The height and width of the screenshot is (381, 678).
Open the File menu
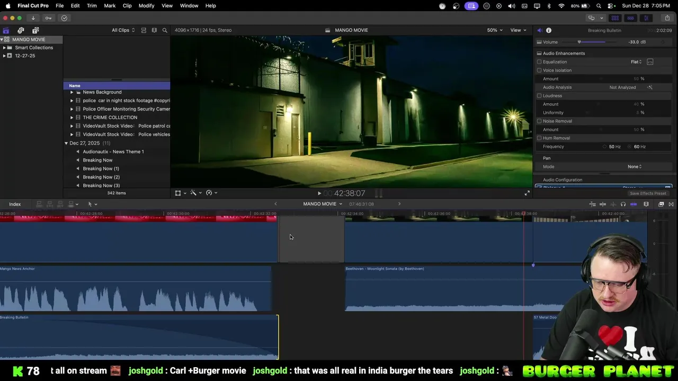click(x=60, y=6)
